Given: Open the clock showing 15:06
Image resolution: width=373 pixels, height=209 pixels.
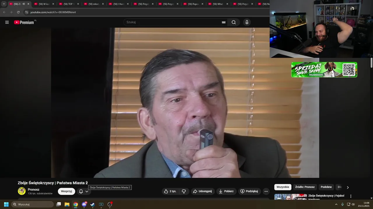Looking at the screenshot, I should 364,204.
